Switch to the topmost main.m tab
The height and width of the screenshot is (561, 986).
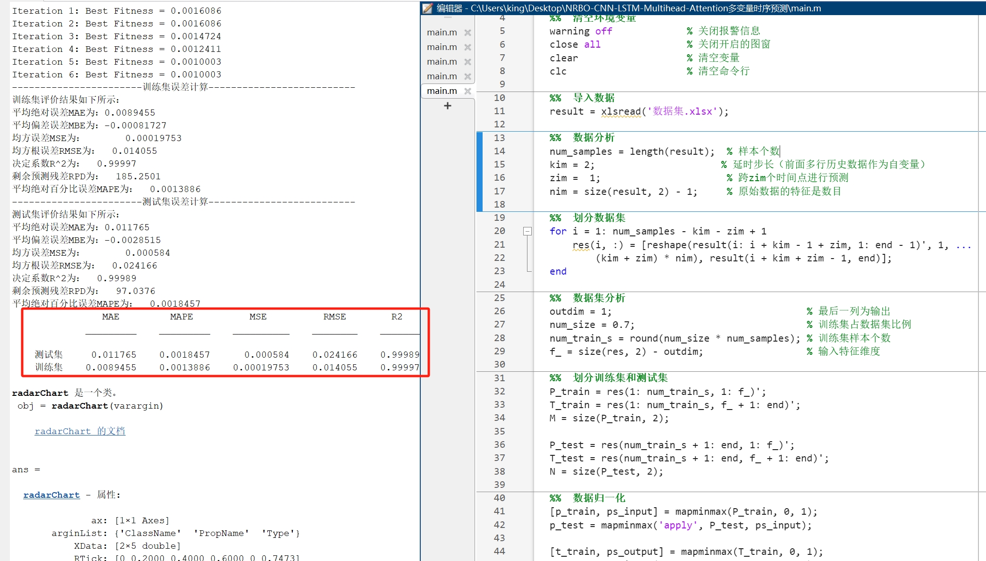click(442, 33)
